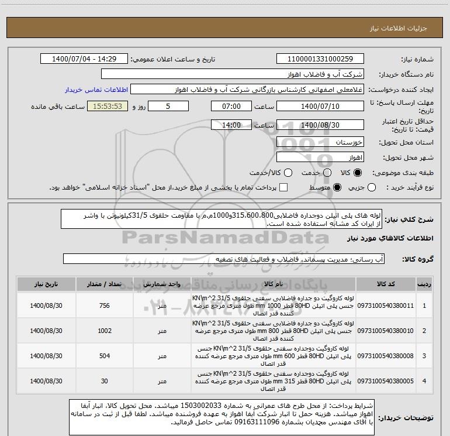Click the delivery city field اهواز
This screenshot has width=450, height=436.
pos(320,157)
